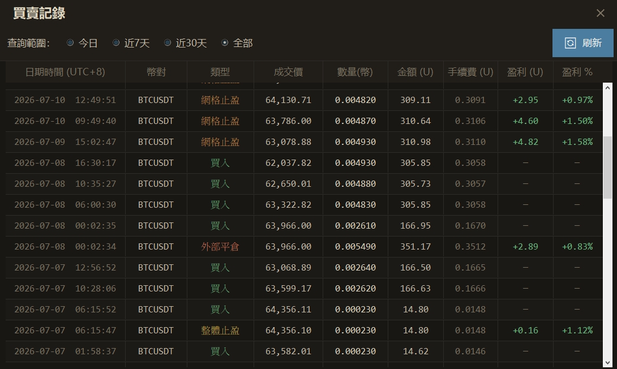Viewport: 617px width, 369px height.
Task: Click the 幣對 column header
Action: point(156,72)
